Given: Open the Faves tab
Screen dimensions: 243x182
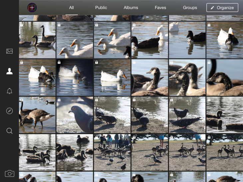Looking at the screenshot, I should [160, 8].
